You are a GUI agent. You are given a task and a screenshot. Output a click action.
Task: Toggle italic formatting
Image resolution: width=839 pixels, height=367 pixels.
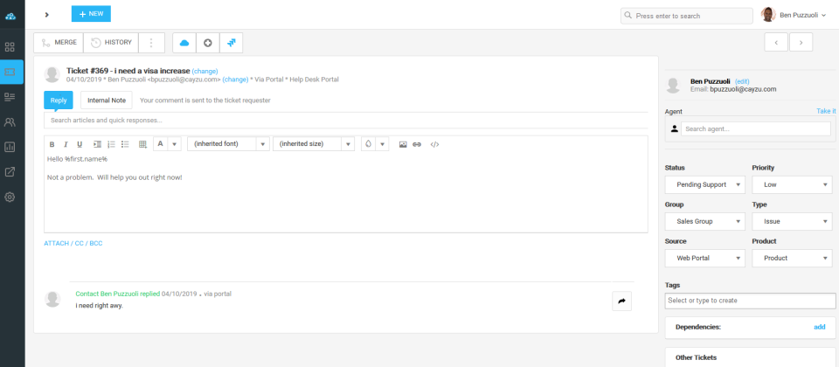click(66, 144)
